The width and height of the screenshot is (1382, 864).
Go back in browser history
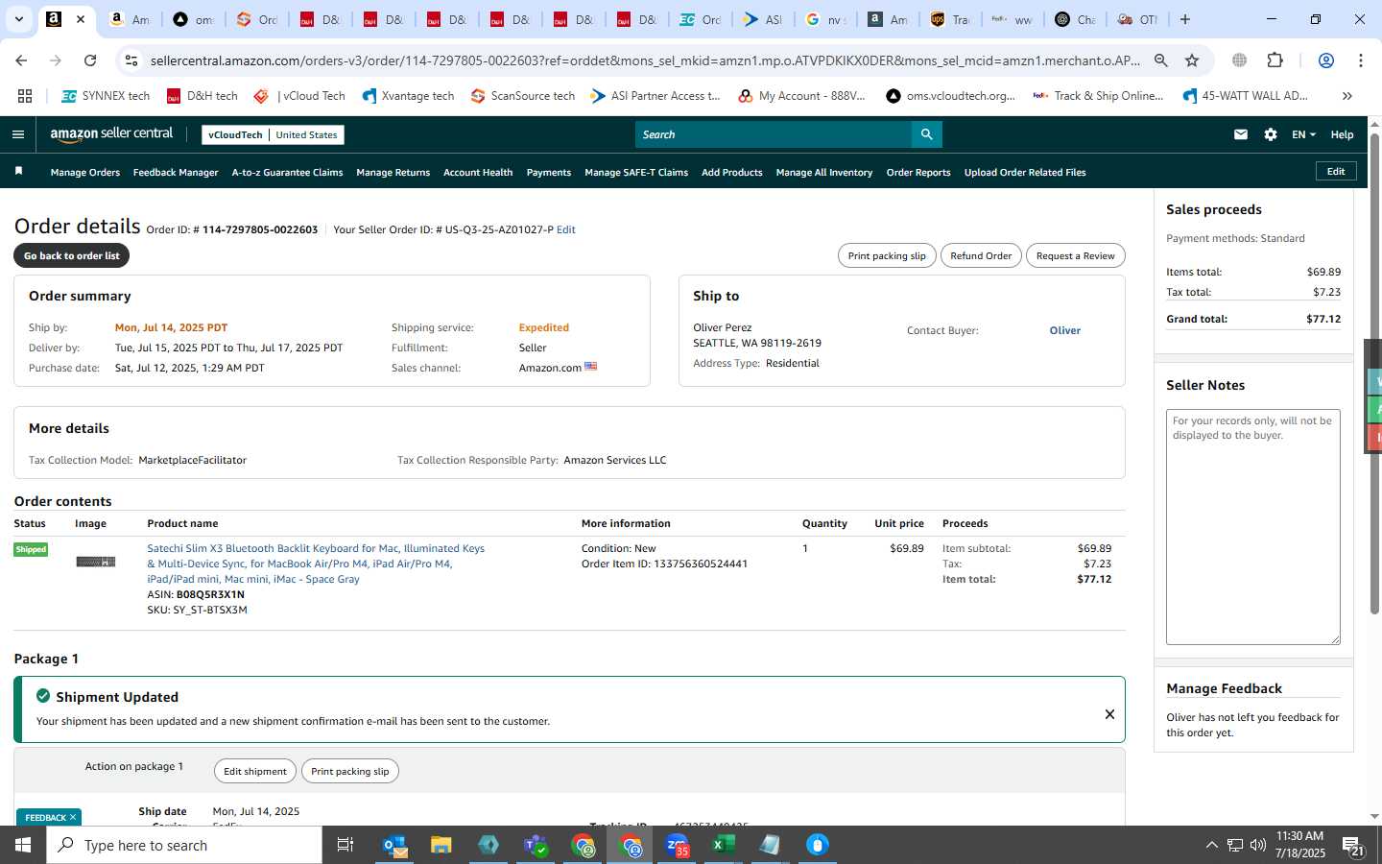[21, 60]
